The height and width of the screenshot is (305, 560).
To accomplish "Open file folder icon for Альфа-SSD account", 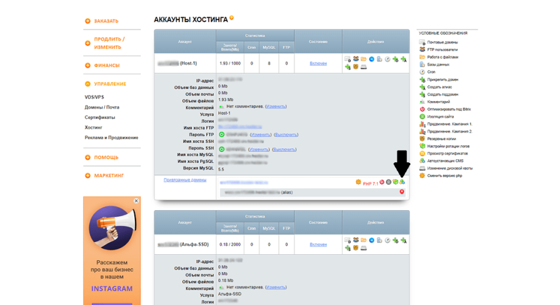I will point(364,240).
